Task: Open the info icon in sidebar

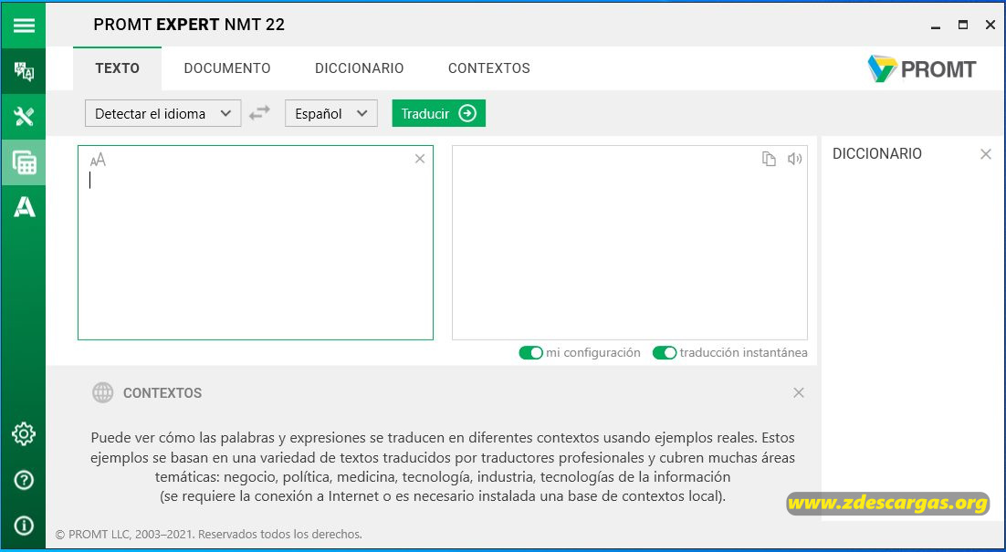Action: pos(24,526)
